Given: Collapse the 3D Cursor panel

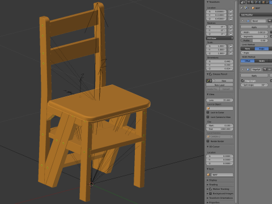Looking at the screenshot, I should point(207,147).
